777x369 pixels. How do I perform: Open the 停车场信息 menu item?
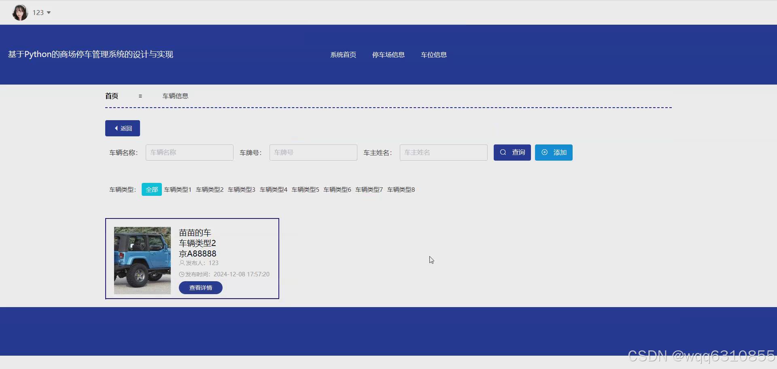388,55
